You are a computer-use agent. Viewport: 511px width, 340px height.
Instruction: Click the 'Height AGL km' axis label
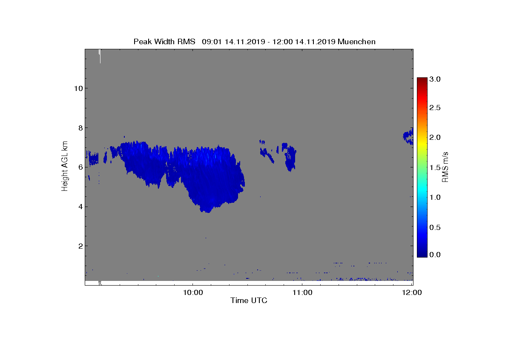pyautogui.click(x=65, y=167)
